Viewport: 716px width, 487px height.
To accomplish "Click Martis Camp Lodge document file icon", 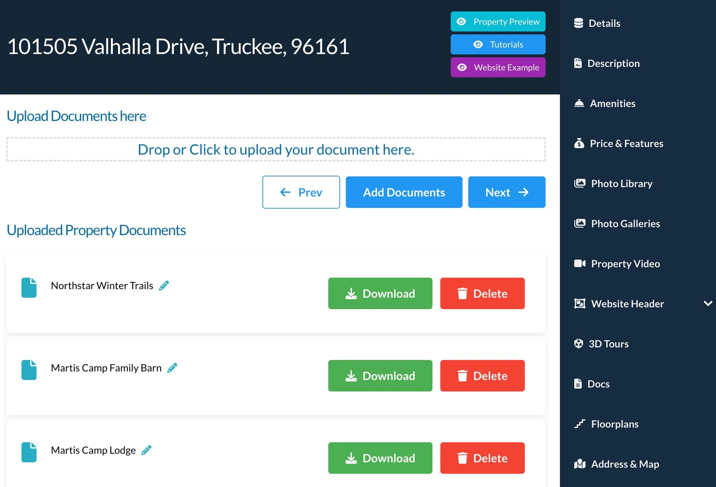I will pyautogui.click(x=29, y=452).
